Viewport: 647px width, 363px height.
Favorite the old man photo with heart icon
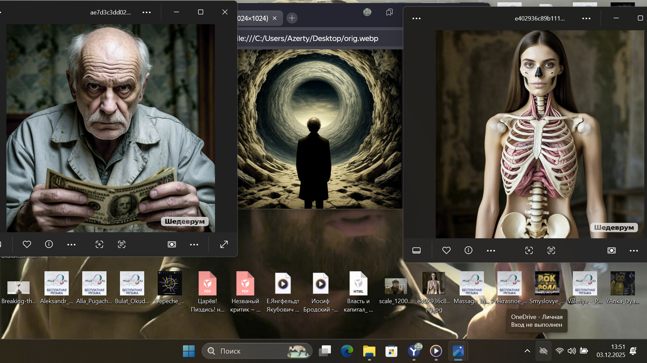(x=26, y=244)
